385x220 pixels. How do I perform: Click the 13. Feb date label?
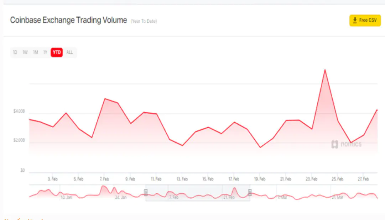point(182,179)
